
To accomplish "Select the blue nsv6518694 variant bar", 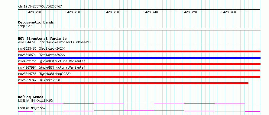I will [x=139, y=58].
